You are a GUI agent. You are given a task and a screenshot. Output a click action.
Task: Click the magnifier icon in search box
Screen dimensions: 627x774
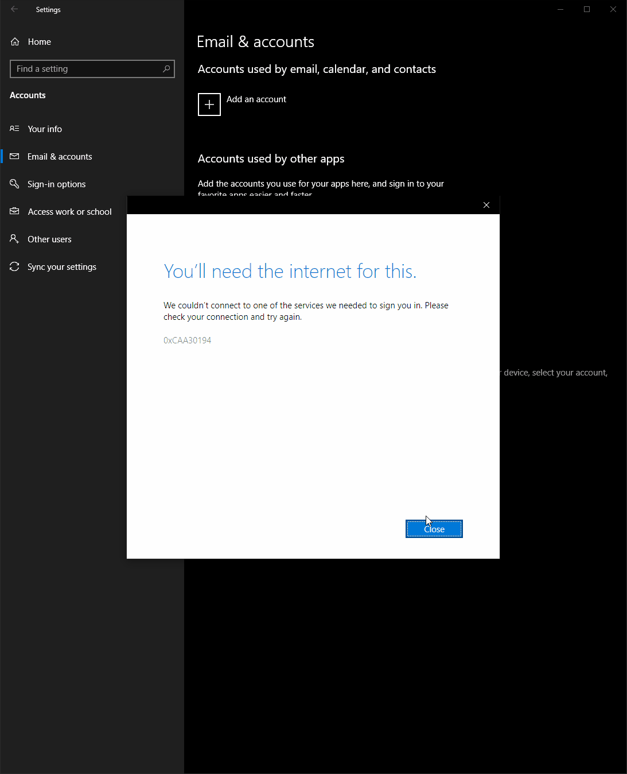point(166,69)
